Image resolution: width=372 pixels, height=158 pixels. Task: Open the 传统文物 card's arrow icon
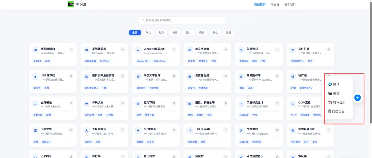click(x=122, y=103)
